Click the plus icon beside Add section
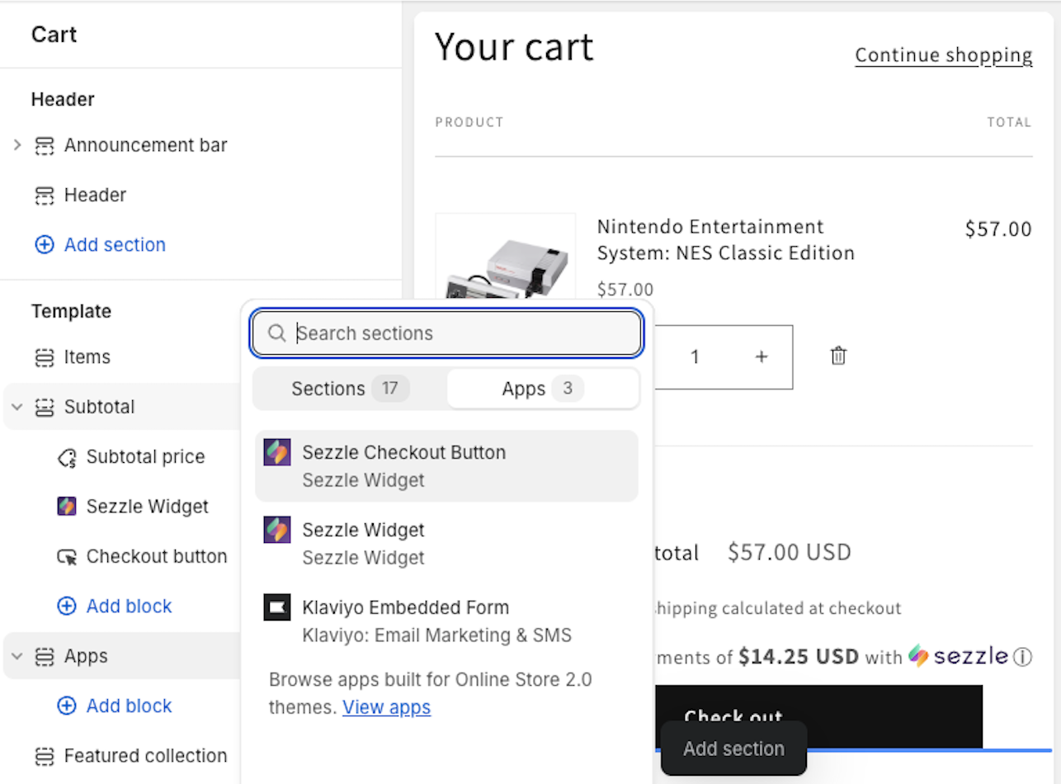Screen dimensions: 1061x784 tap(44, 245)
